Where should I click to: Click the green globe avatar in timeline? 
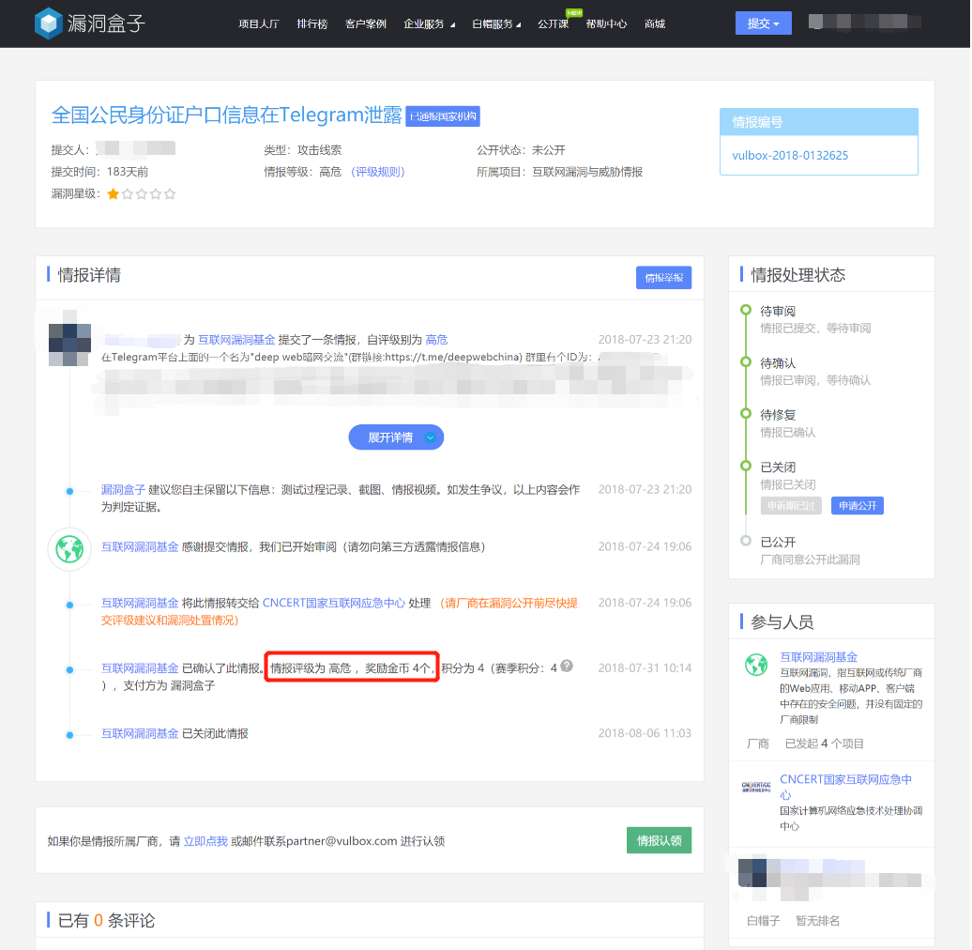[69, 549]
